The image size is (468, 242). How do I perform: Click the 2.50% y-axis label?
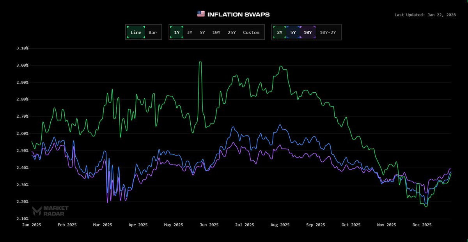click(x=21, y=151)
